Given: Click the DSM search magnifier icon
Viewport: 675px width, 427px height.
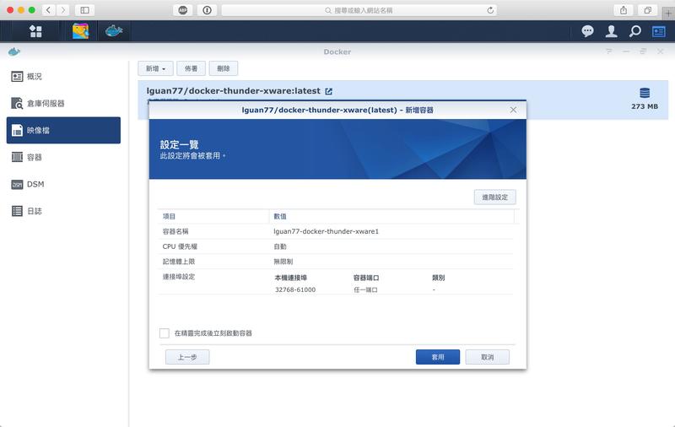Looking at the screenshot, I should [x=635, y=31].
